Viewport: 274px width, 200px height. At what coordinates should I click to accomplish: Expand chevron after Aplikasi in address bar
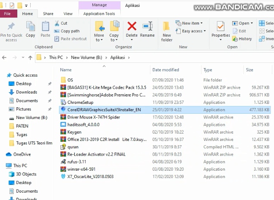click(x=129, y=58)
